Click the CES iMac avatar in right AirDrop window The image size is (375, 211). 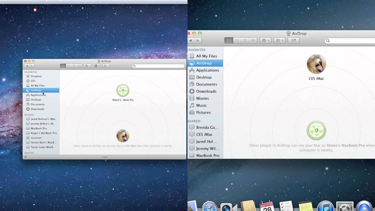(316, 64)
